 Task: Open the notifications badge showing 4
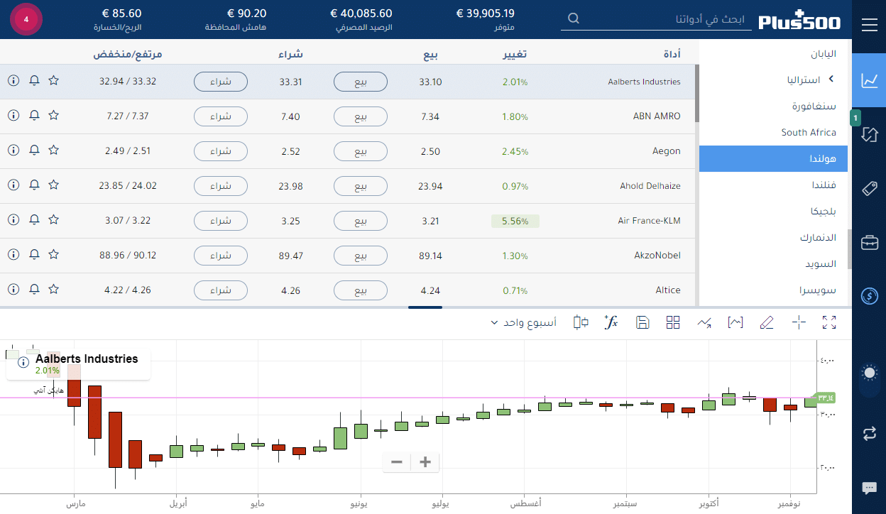tap(26, 19)
